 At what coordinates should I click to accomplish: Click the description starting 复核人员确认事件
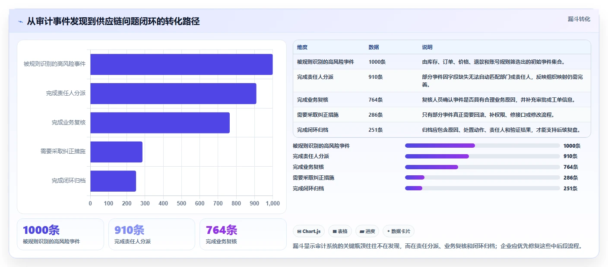click(x=499, y=100)
